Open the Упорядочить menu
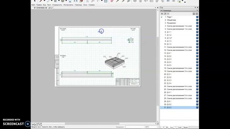Viewport: 230px width, 129px height. (57, 5)
